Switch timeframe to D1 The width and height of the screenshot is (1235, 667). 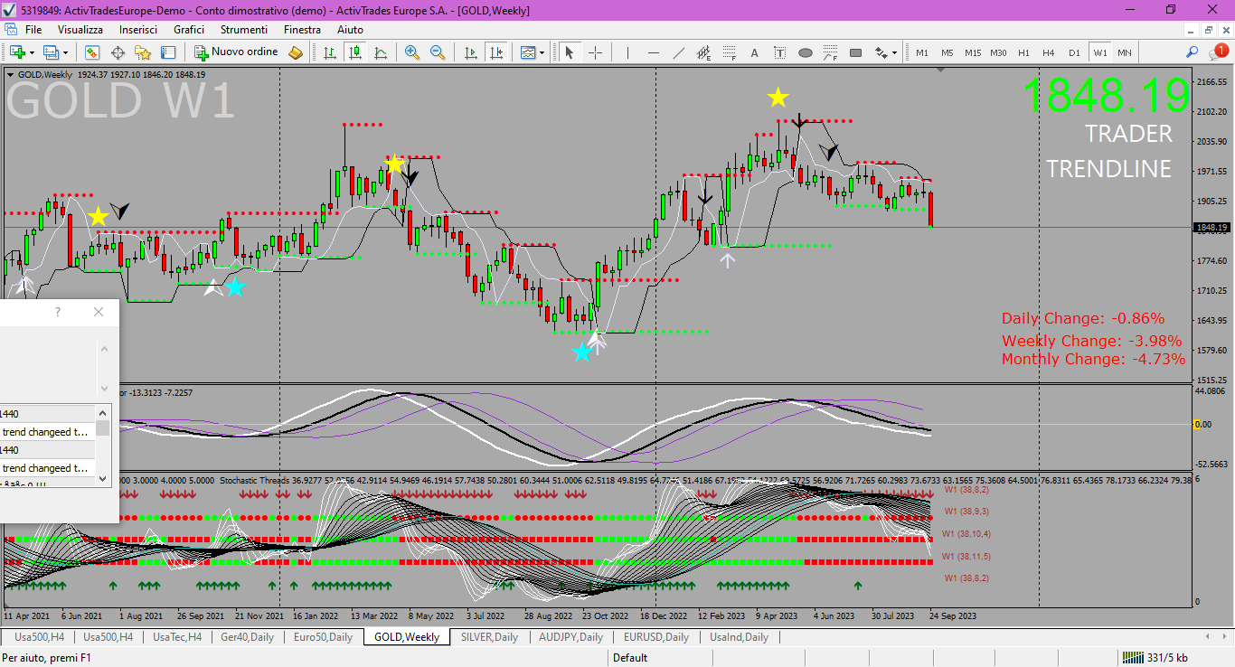1074,52
